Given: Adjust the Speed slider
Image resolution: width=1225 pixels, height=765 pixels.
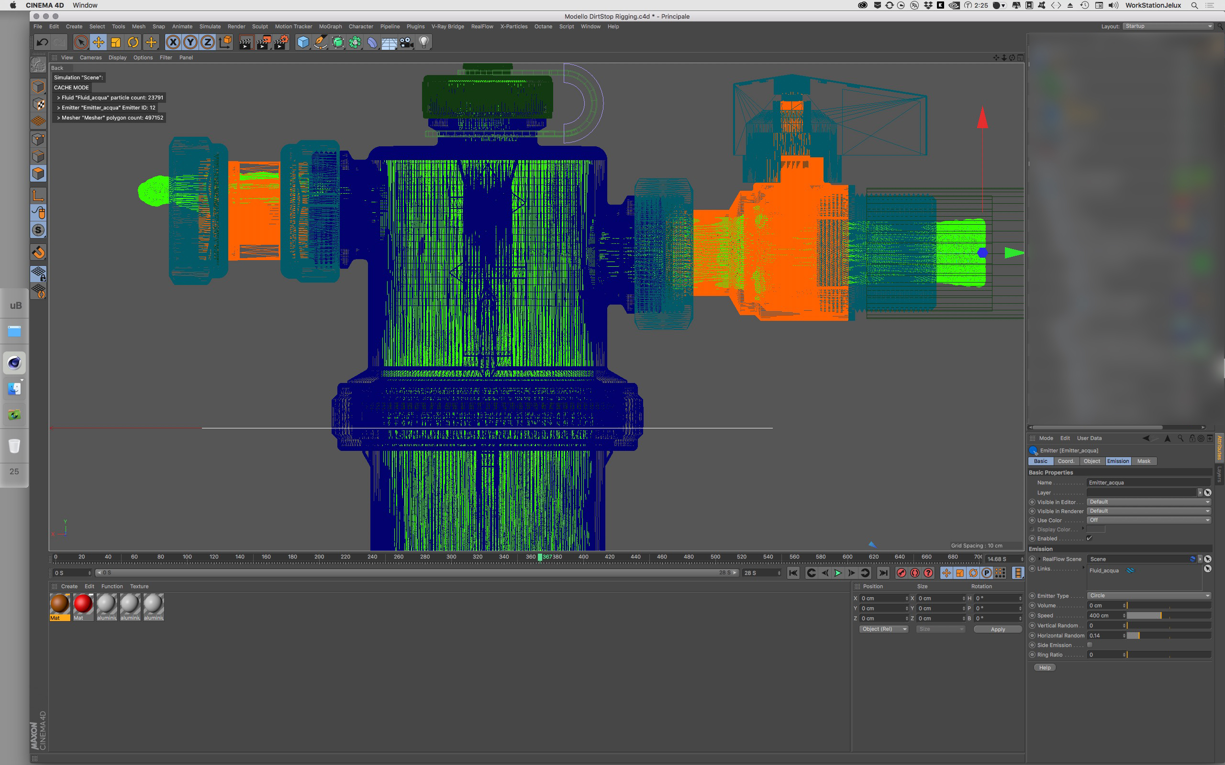Looking at the screenshot, I should click(x=1160, y=616).
